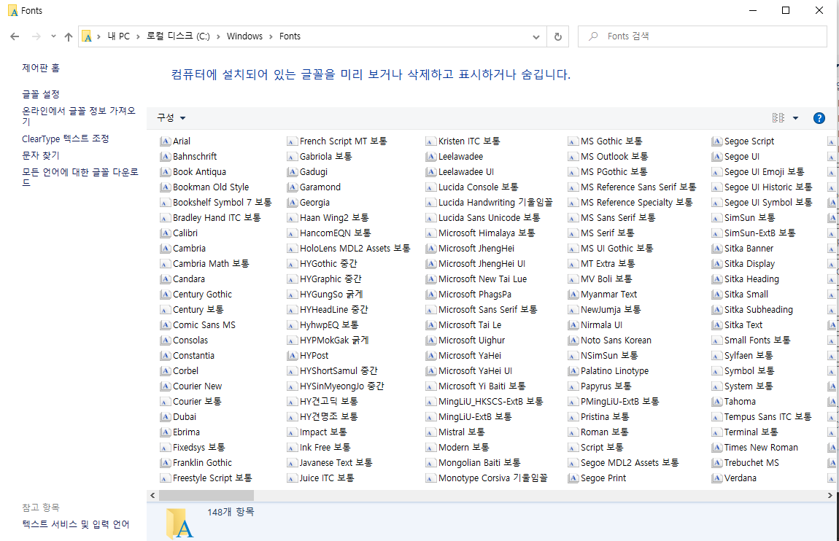
Task: Open recent locations dropdown arrow
Action: point(53,36)
